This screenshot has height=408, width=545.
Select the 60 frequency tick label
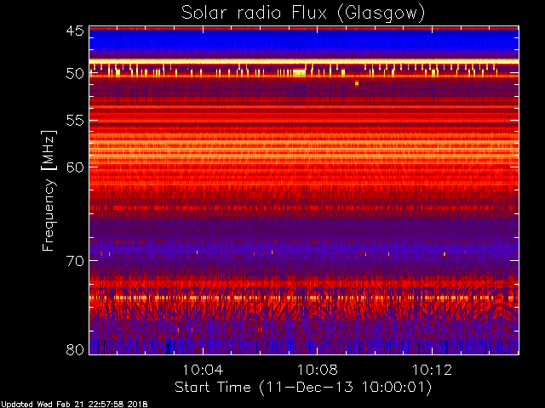tap(75, 167)
